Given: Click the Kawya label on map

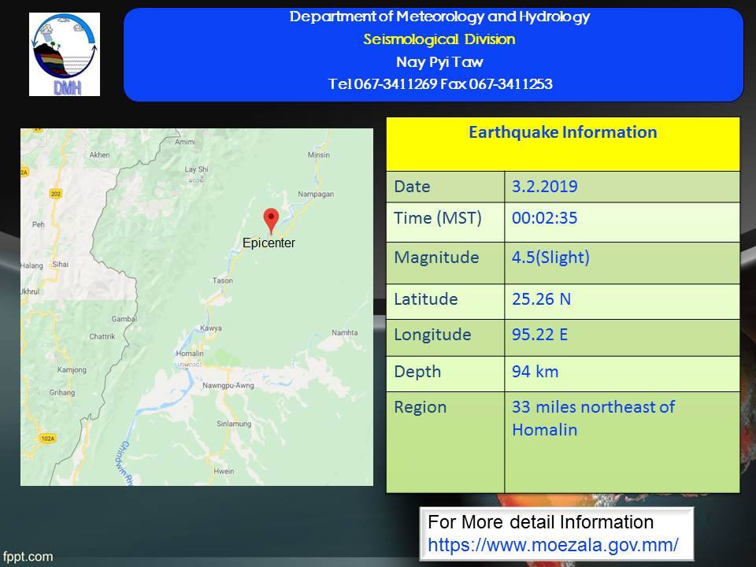Looking at the screenshot, I should (x=211, y=328).
